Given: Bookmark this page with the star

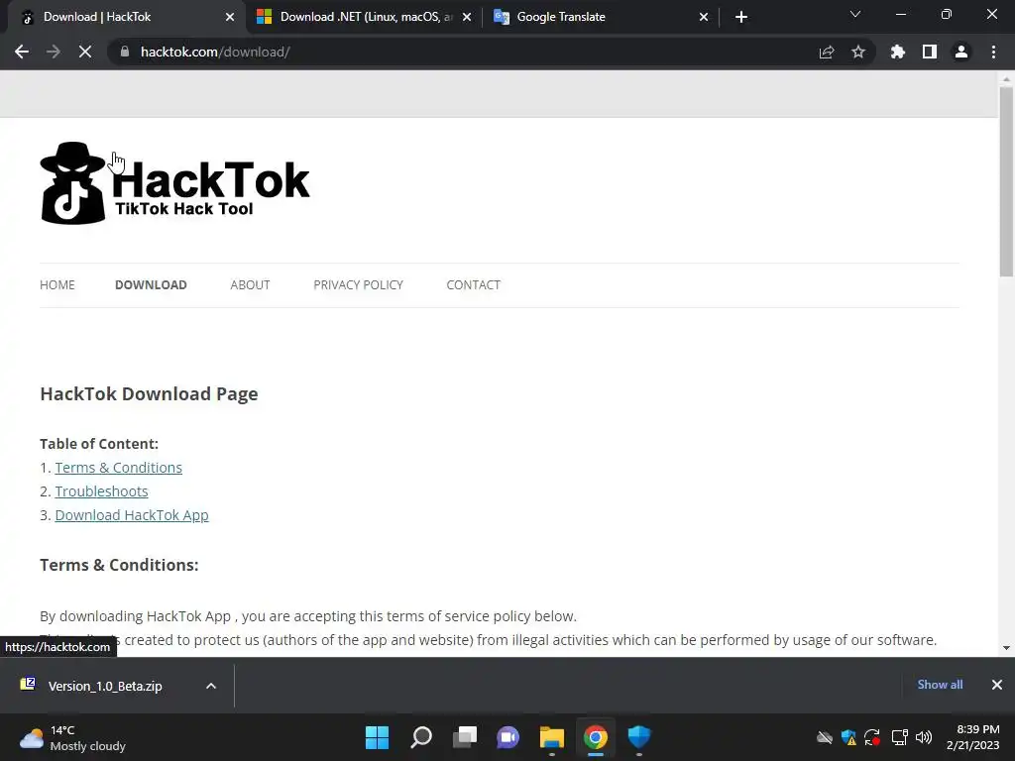Looking at the screenshot, I should click(858, 52).
